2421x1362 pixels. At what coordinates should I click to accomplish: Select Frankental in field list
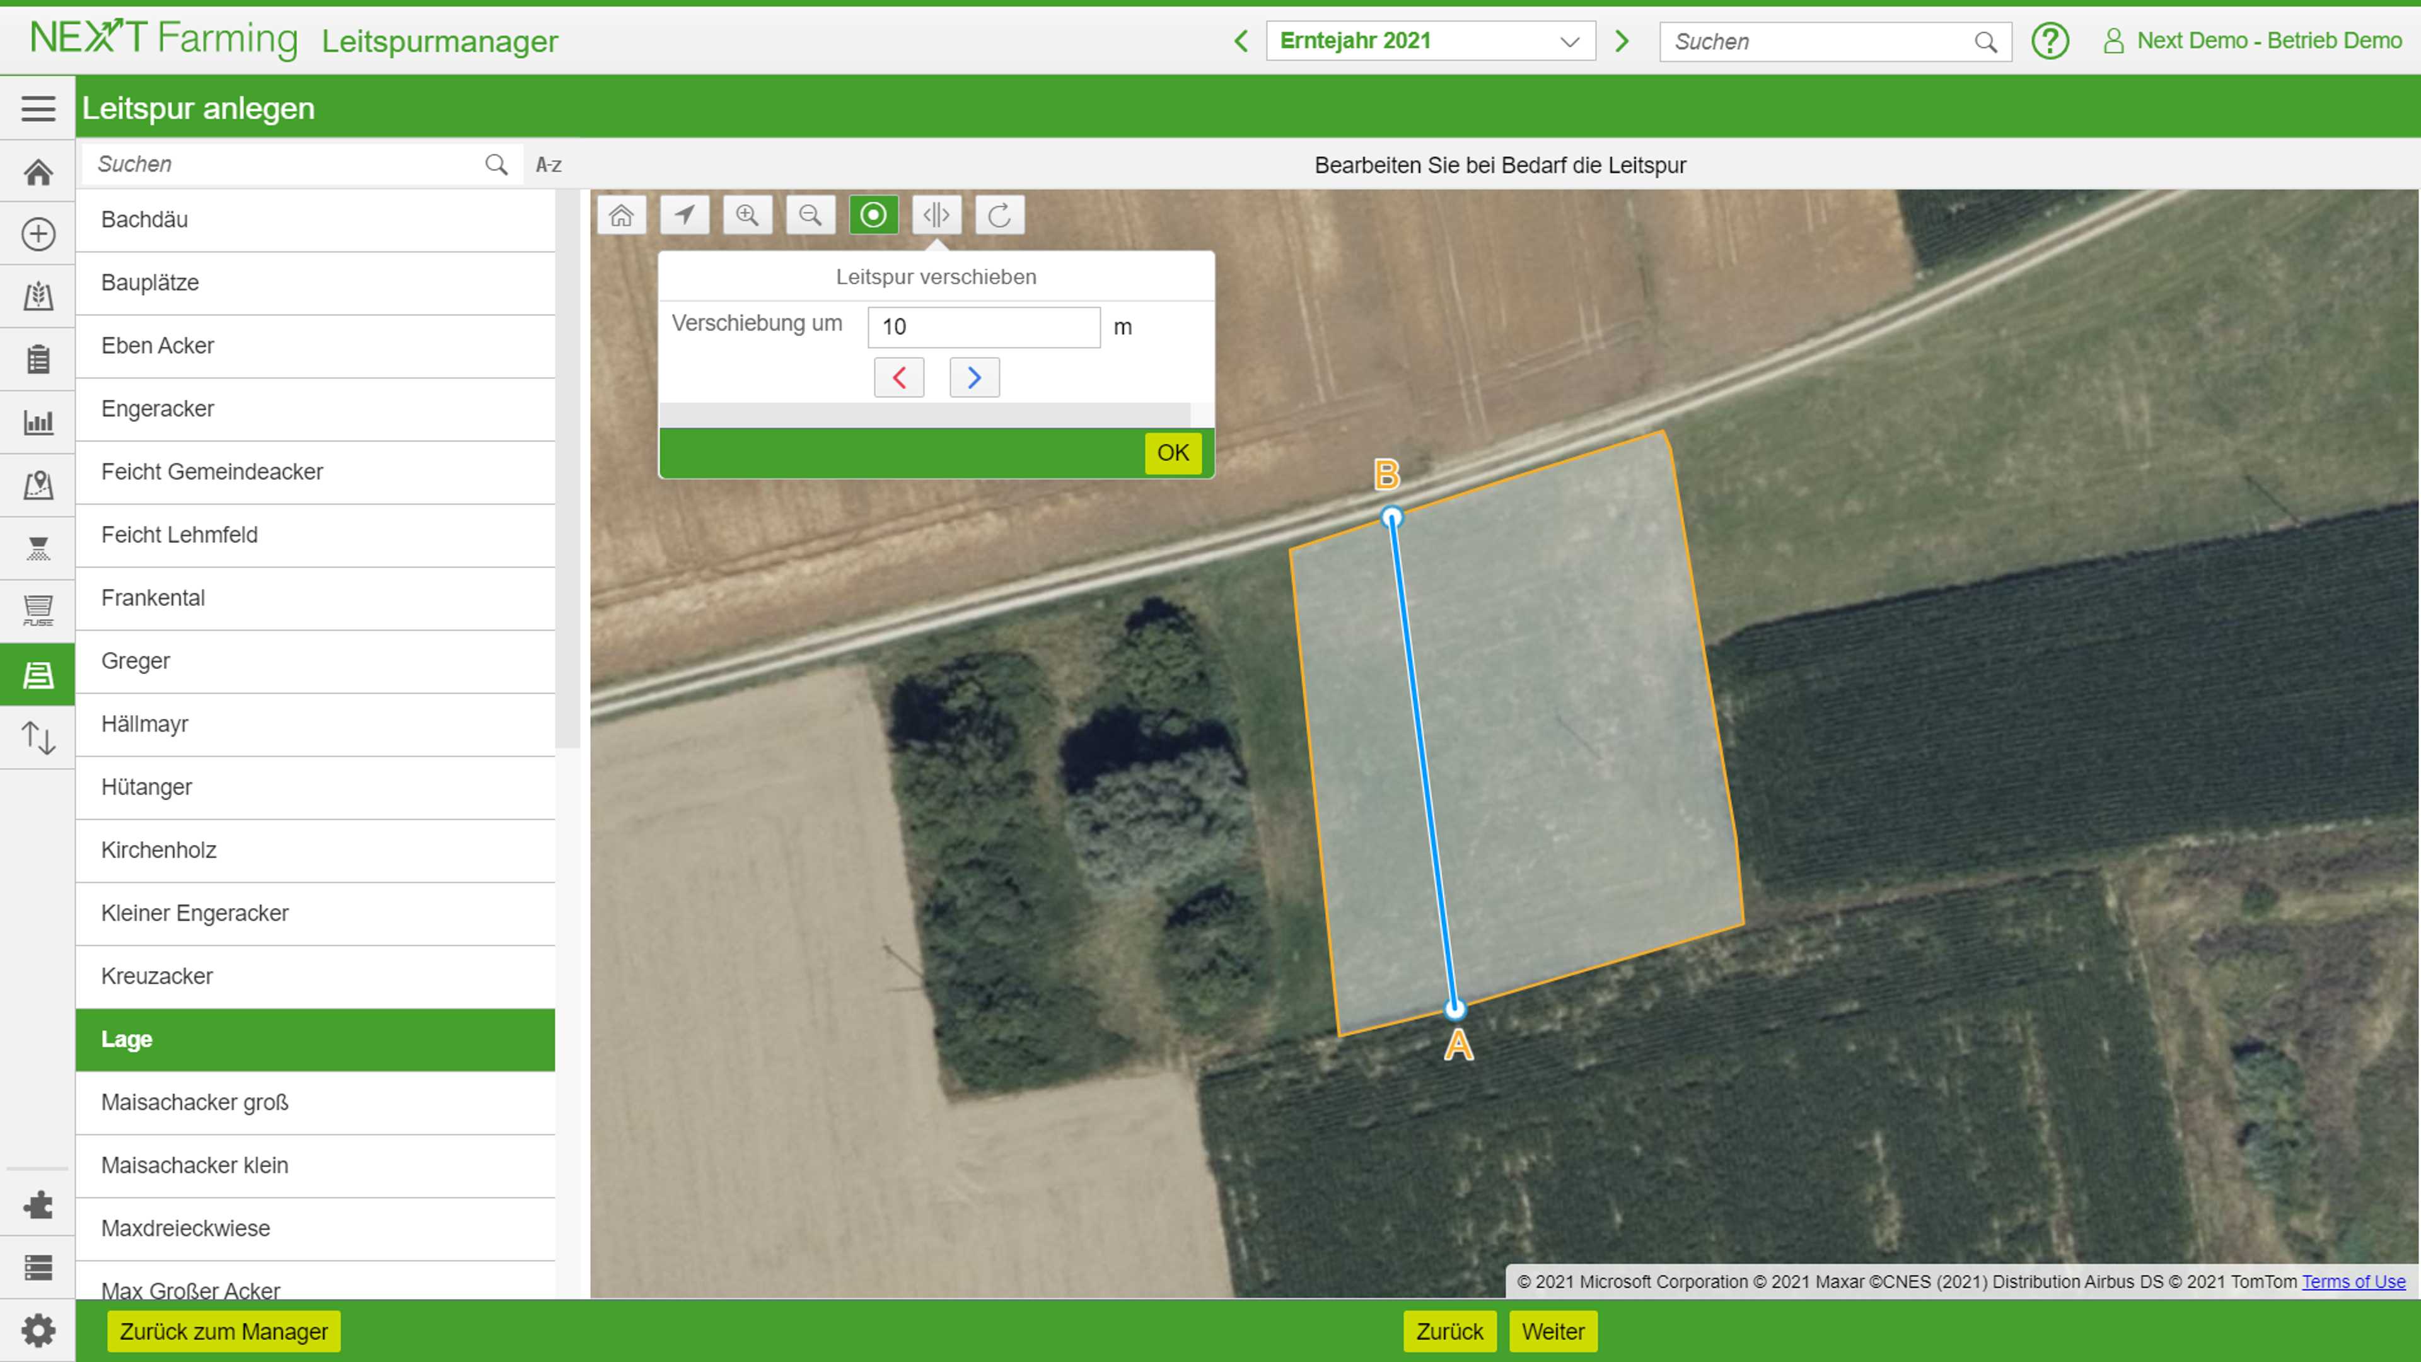[x=315, y=598]
